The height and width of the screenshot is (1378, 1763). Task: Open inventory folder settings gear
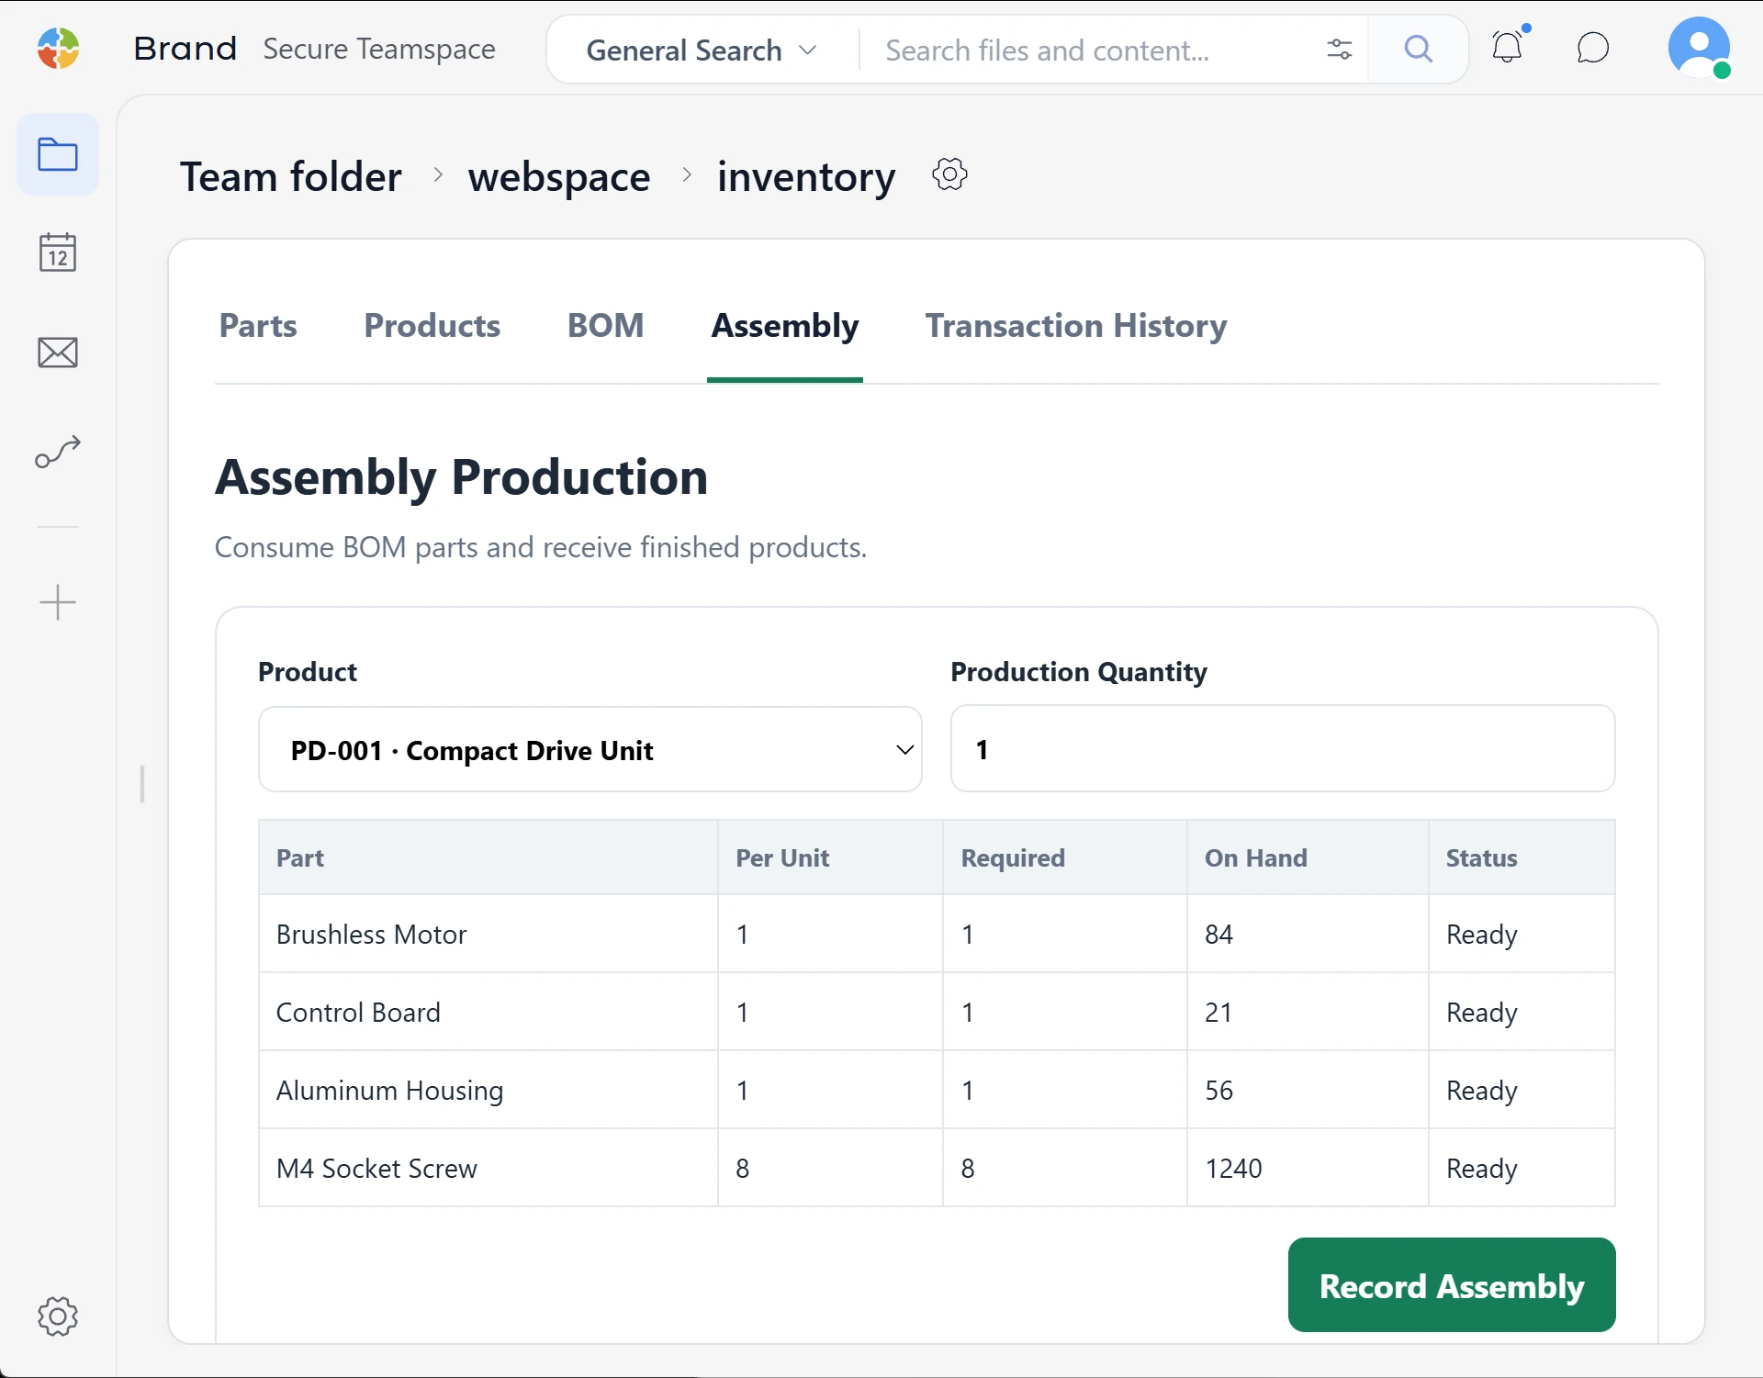pyautogui.click(x=949, y=174)
